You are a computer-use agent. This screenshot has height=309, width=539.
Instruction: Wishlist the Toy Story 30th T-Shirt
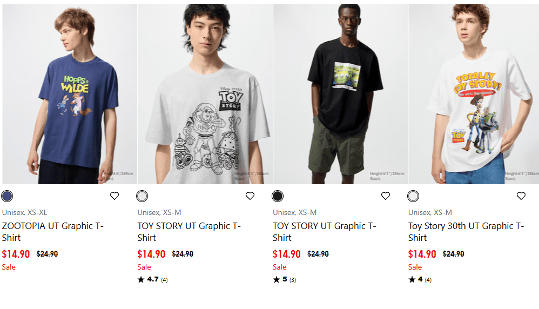(x=521, y=196)
